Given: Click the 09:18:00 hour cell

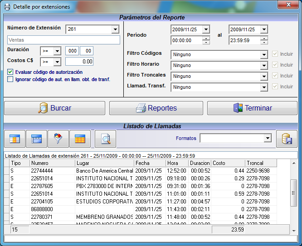Looking at the screenshot, I should 177,178.
